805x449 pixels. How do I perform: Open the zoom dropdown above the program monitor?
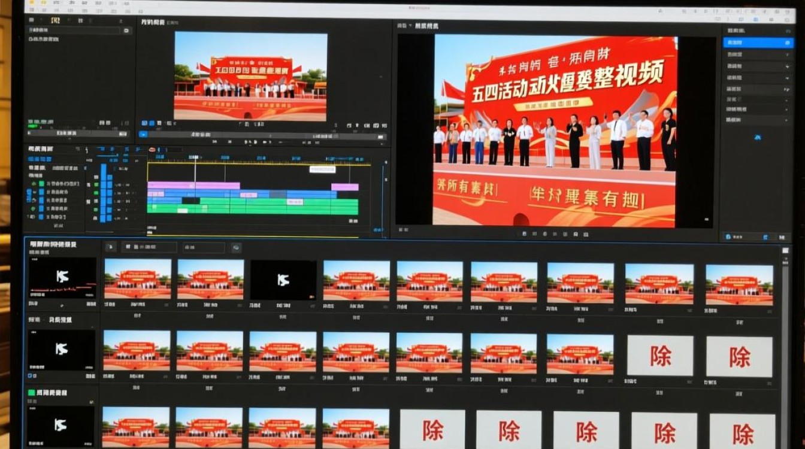(x=404, y=26)
